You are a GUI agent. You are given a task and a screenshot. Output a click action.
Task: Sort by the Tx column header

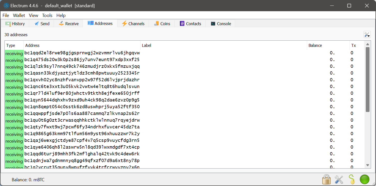[x=357, y=45]
